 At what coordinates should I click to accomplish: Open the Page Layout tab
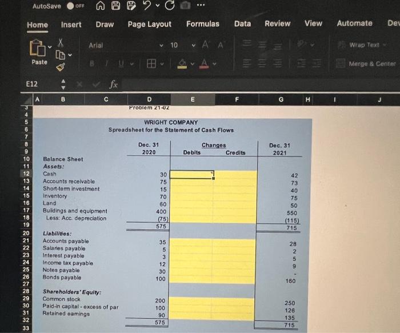click(x=150, y=24)
